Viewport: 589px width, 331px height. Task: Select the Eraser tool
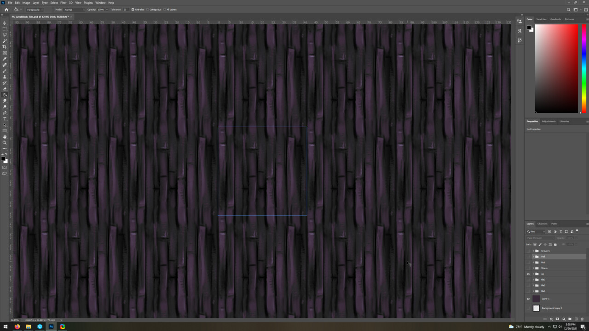coord(5,89)
